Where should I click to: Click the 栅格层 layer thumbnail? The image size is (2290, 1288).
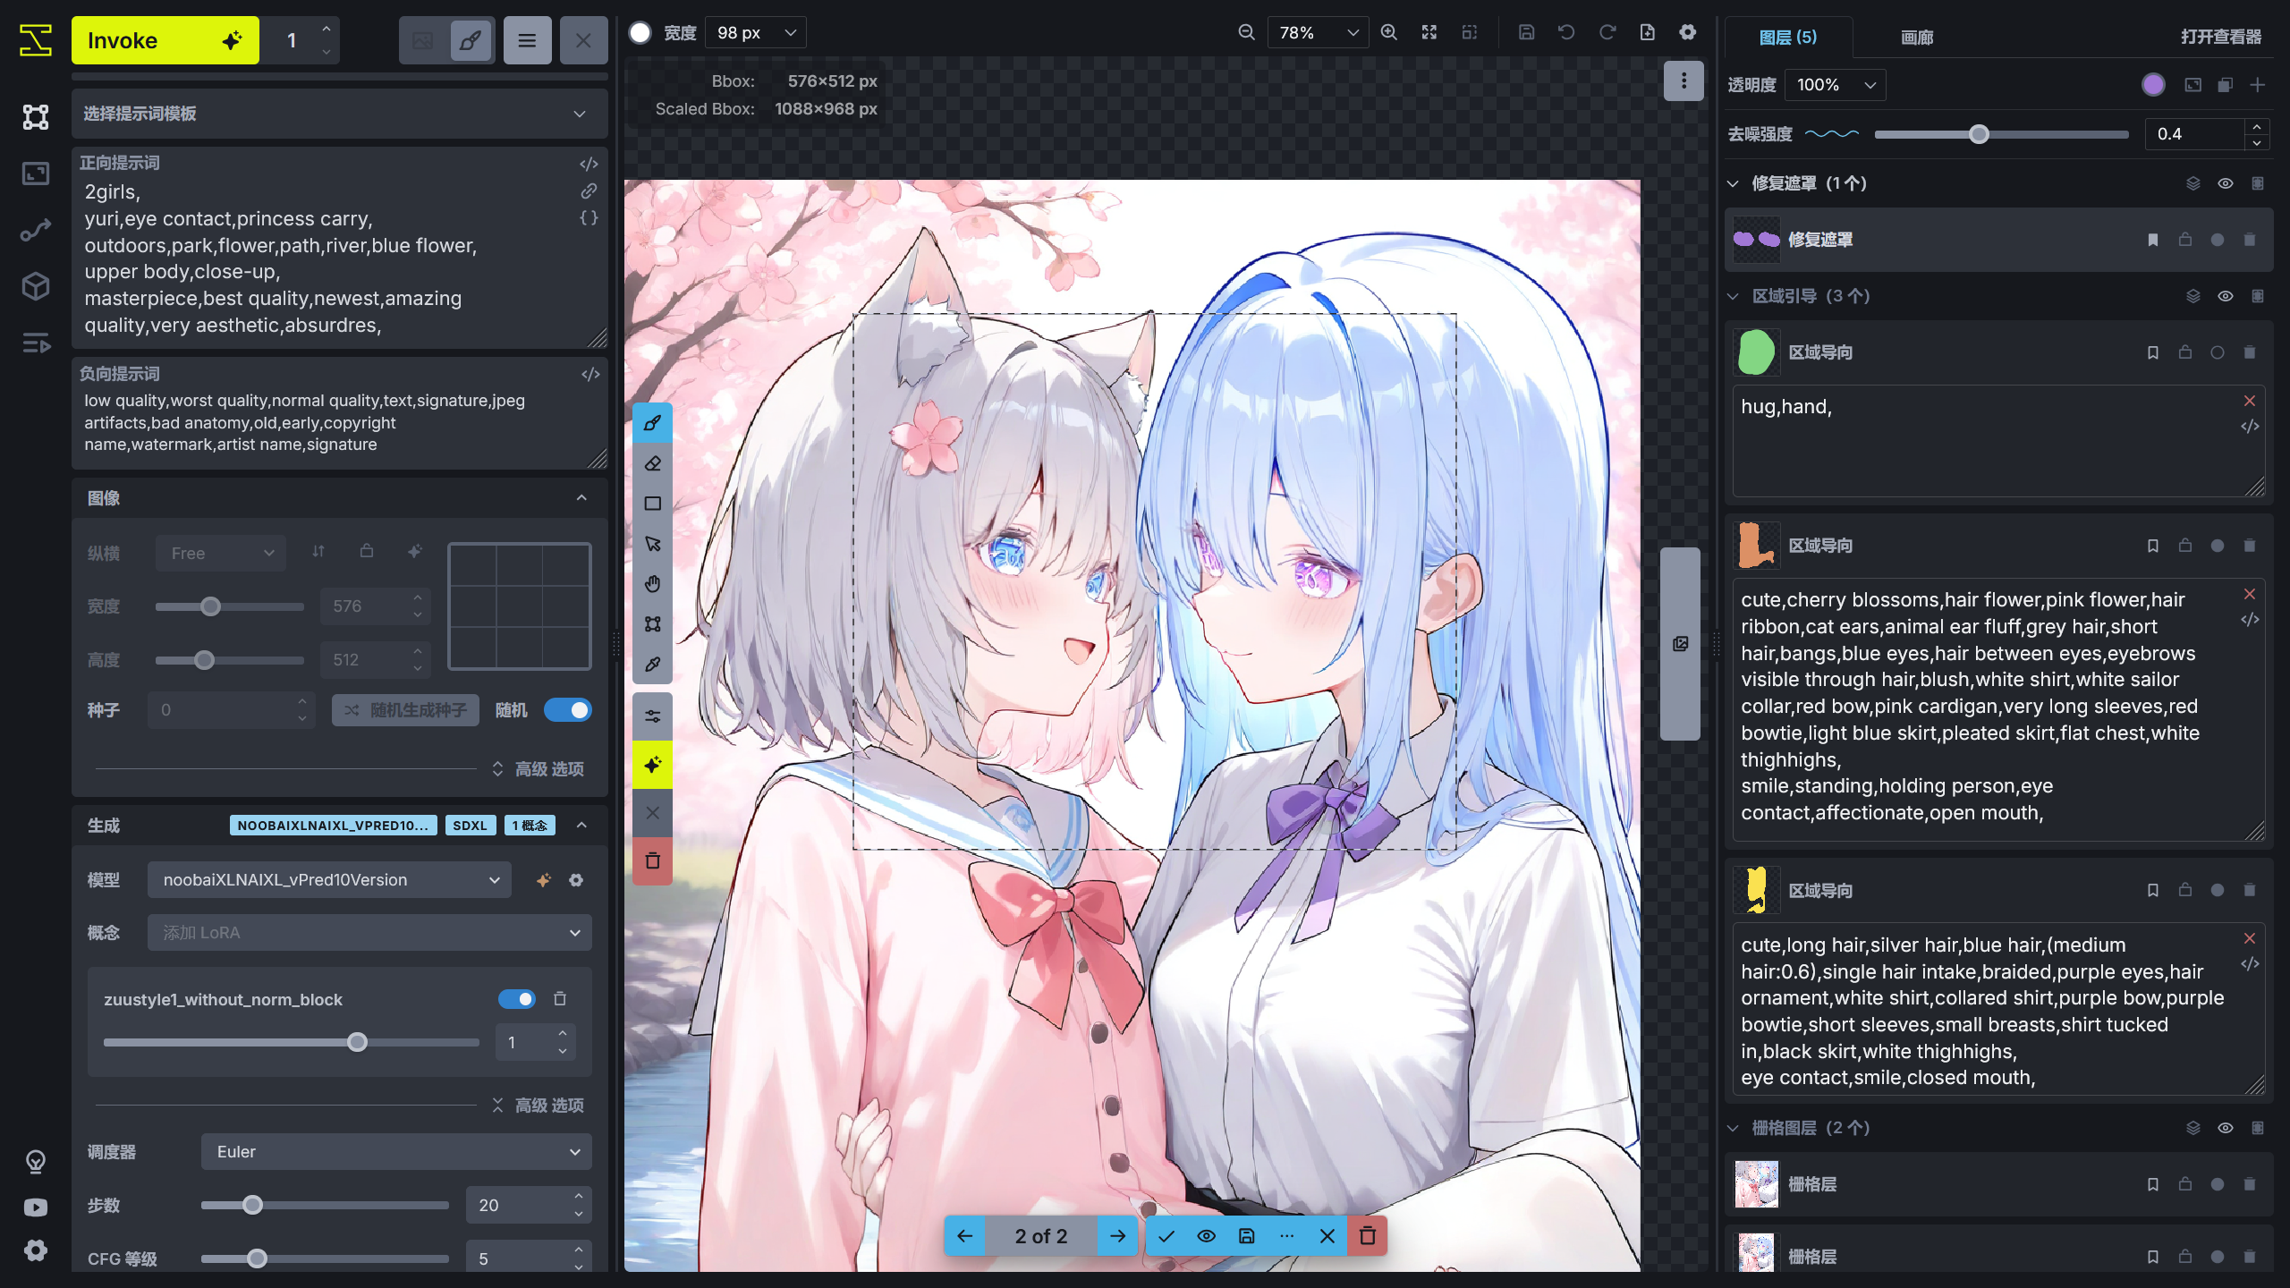coord(1756,1183)
